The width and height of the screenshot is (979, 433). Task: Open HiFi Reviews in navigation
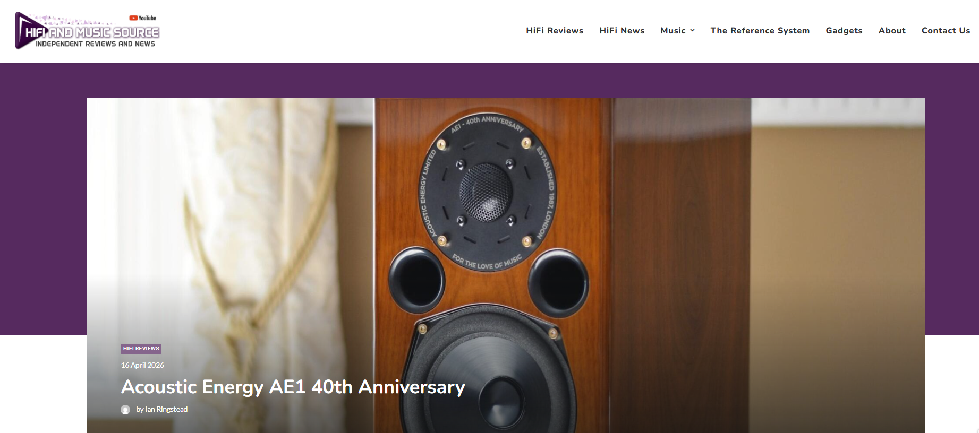[555, 31]
